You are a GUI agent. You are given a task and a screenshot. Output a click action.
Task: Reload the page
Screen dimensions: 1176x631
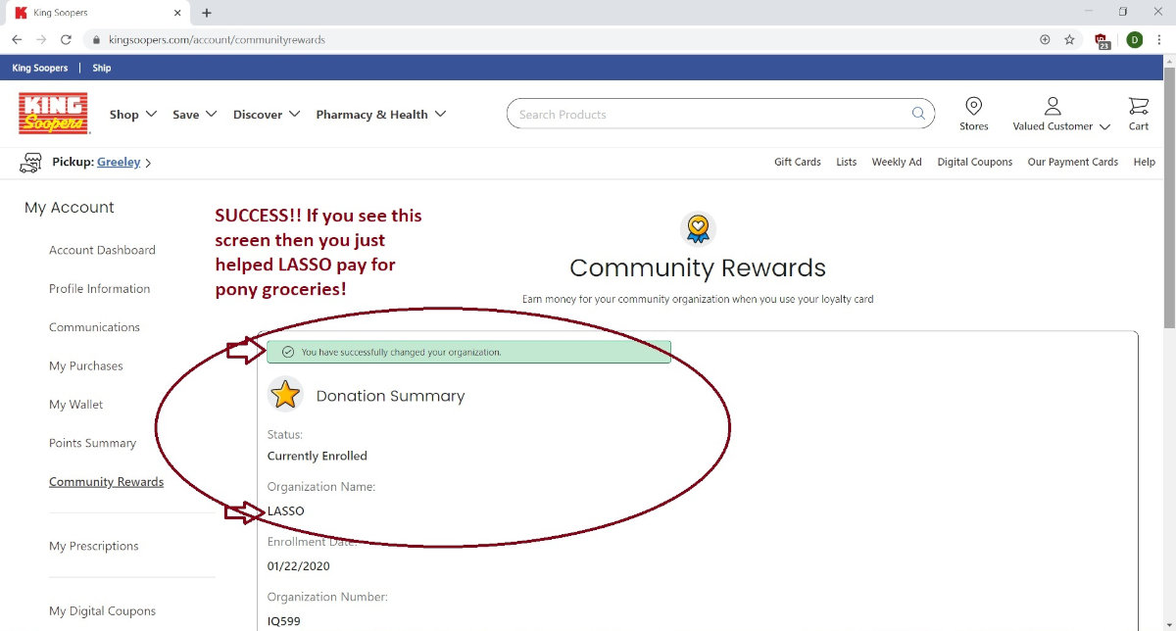tap(66, 40)
